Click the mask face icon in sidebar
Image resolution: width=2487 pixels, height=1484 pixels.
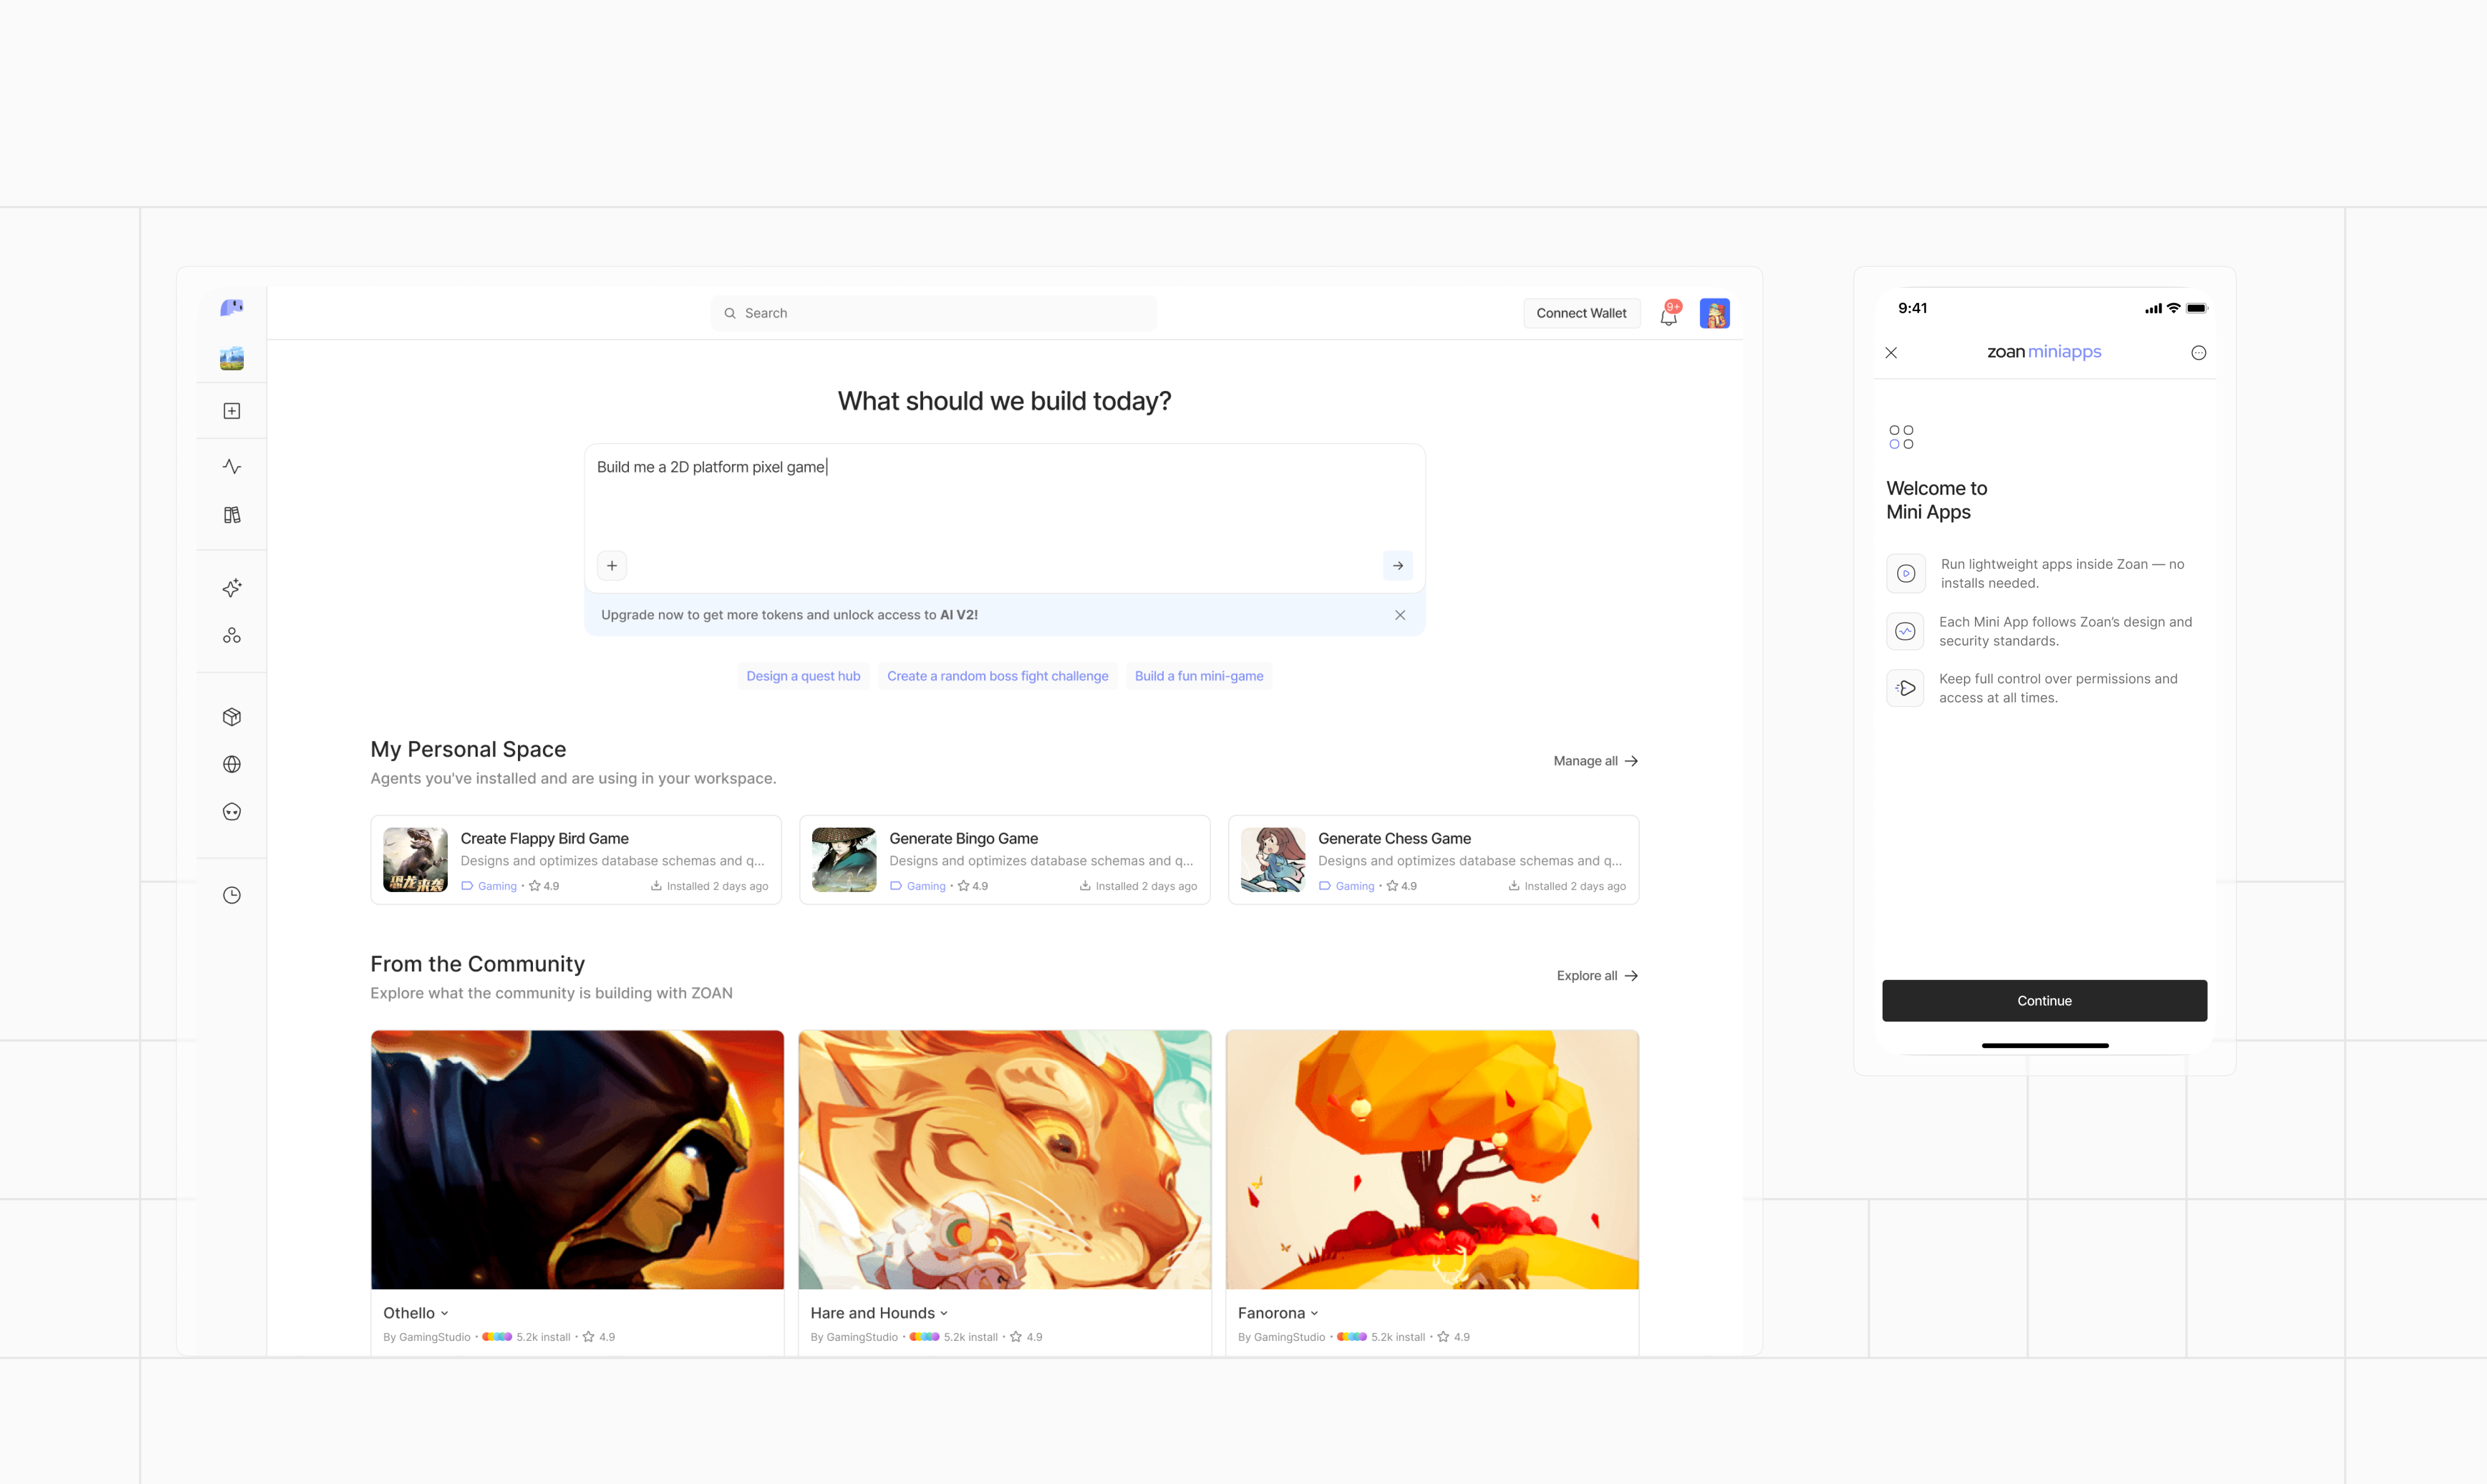click(x=232, y=812)
